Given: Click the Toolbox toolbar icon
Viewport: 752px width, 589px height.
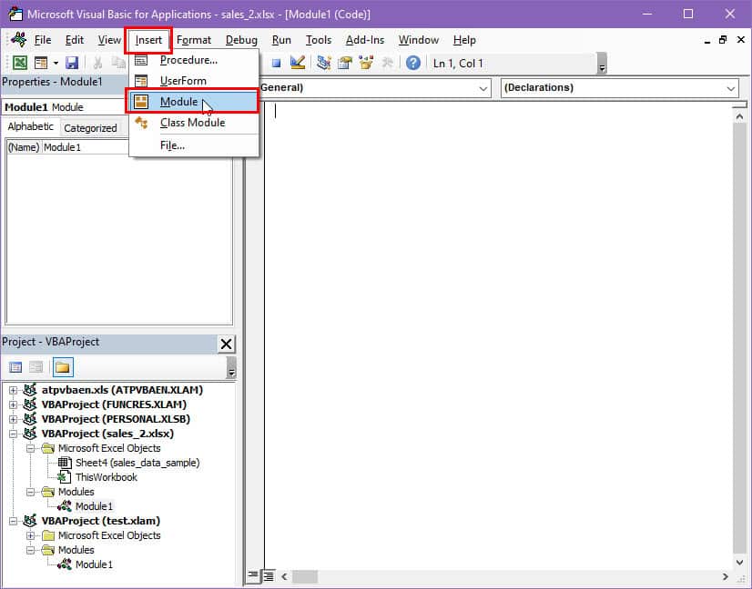Looking at the screenshot, I should coord(387,63).
